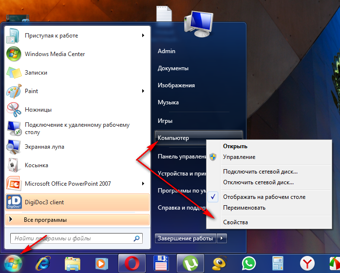Click the Remote Desktop Connection icon
Viewport: 340px width, 273px height.
point(14,128)
